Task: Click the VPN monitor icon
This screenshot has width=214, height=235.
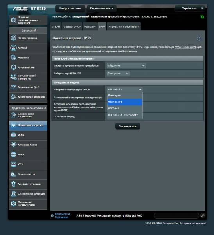Action: click(x=13, y=164)
